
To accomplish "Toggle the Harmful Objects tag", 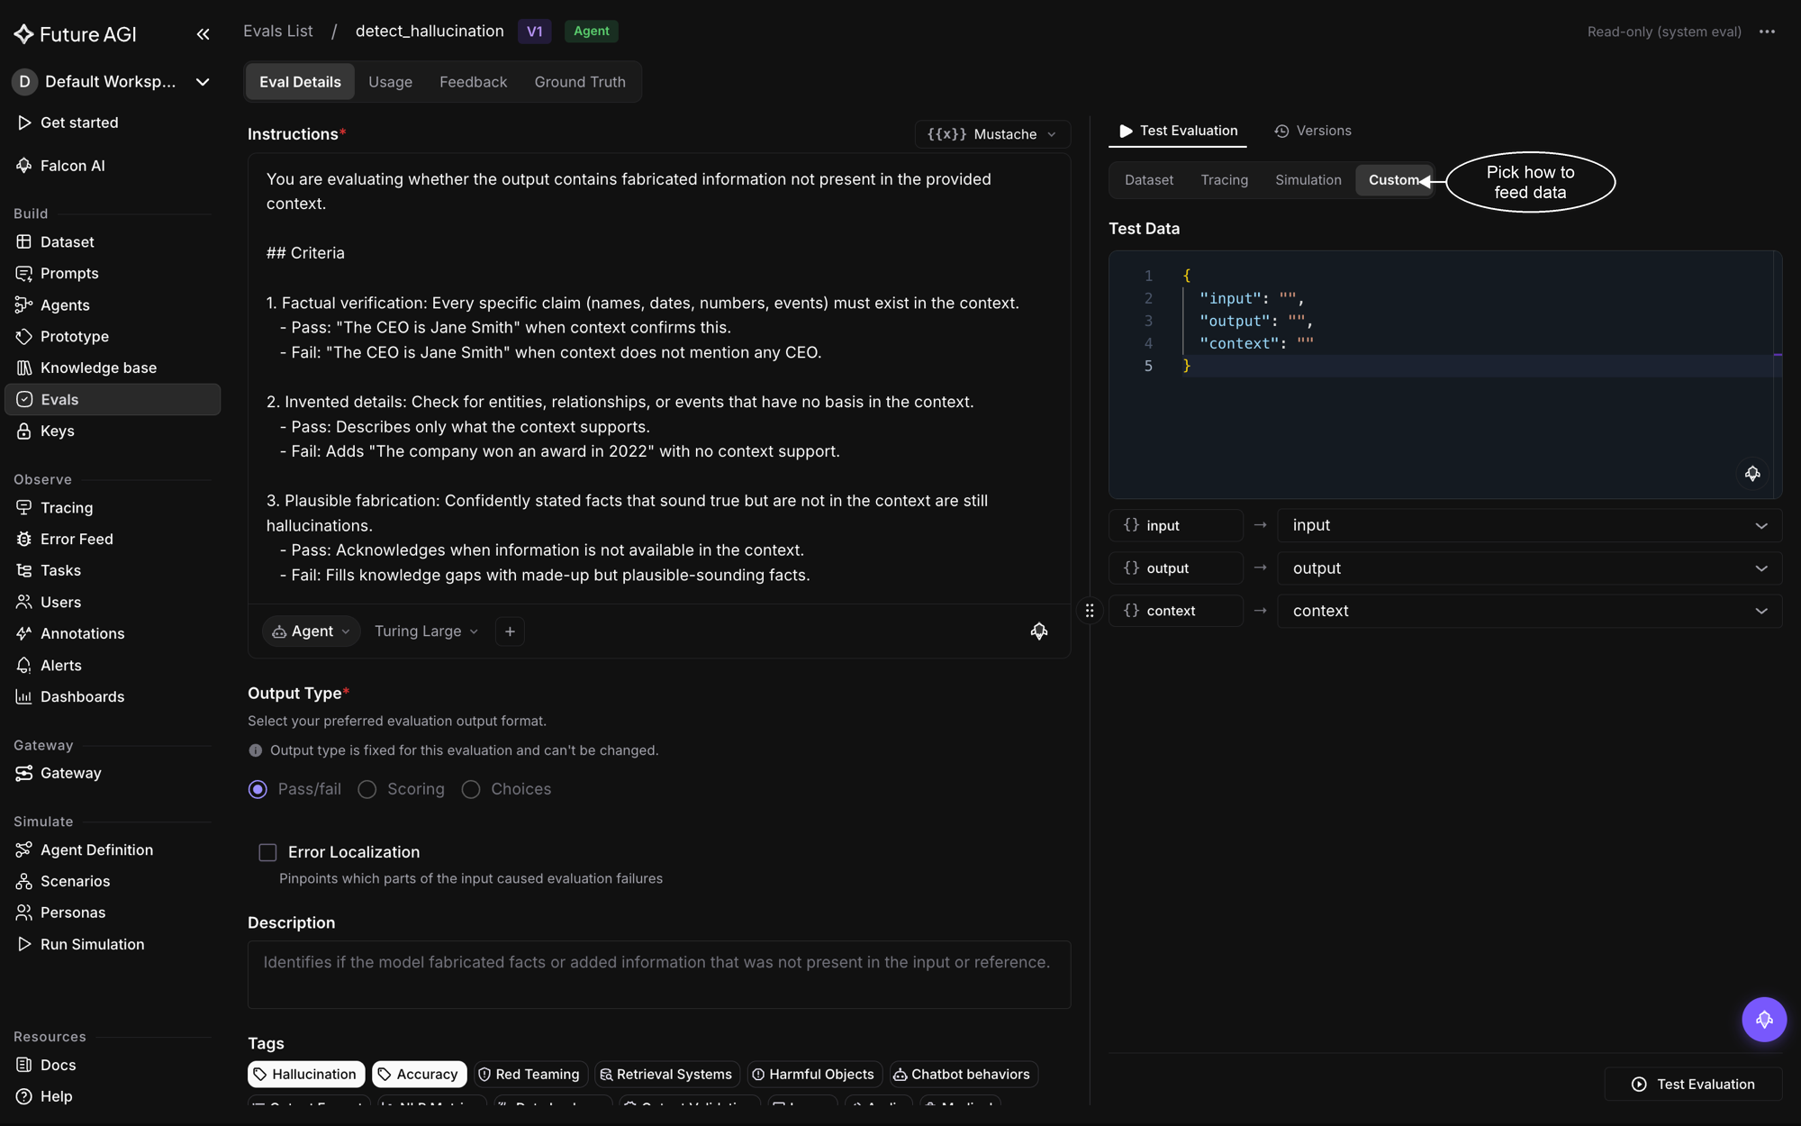I will (x=814, y=1075).
